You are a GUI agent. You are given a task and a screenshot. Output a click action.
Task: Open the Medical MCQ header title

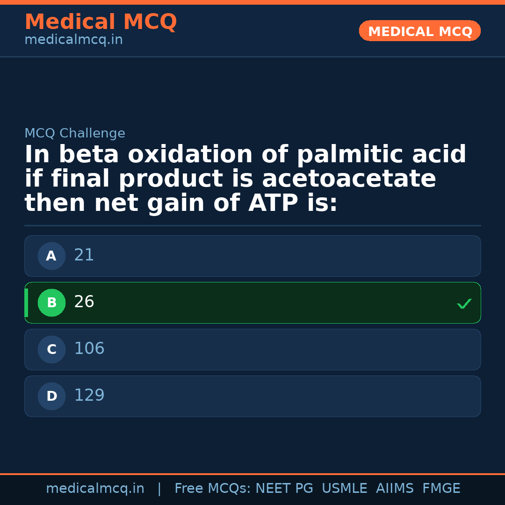pyautogui.click(x=101, y=22)
